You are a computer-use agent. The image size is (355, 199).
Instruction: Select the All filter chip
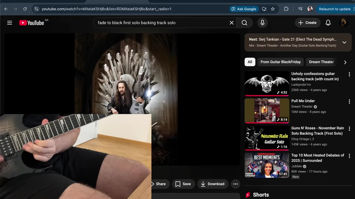(250, 62)
